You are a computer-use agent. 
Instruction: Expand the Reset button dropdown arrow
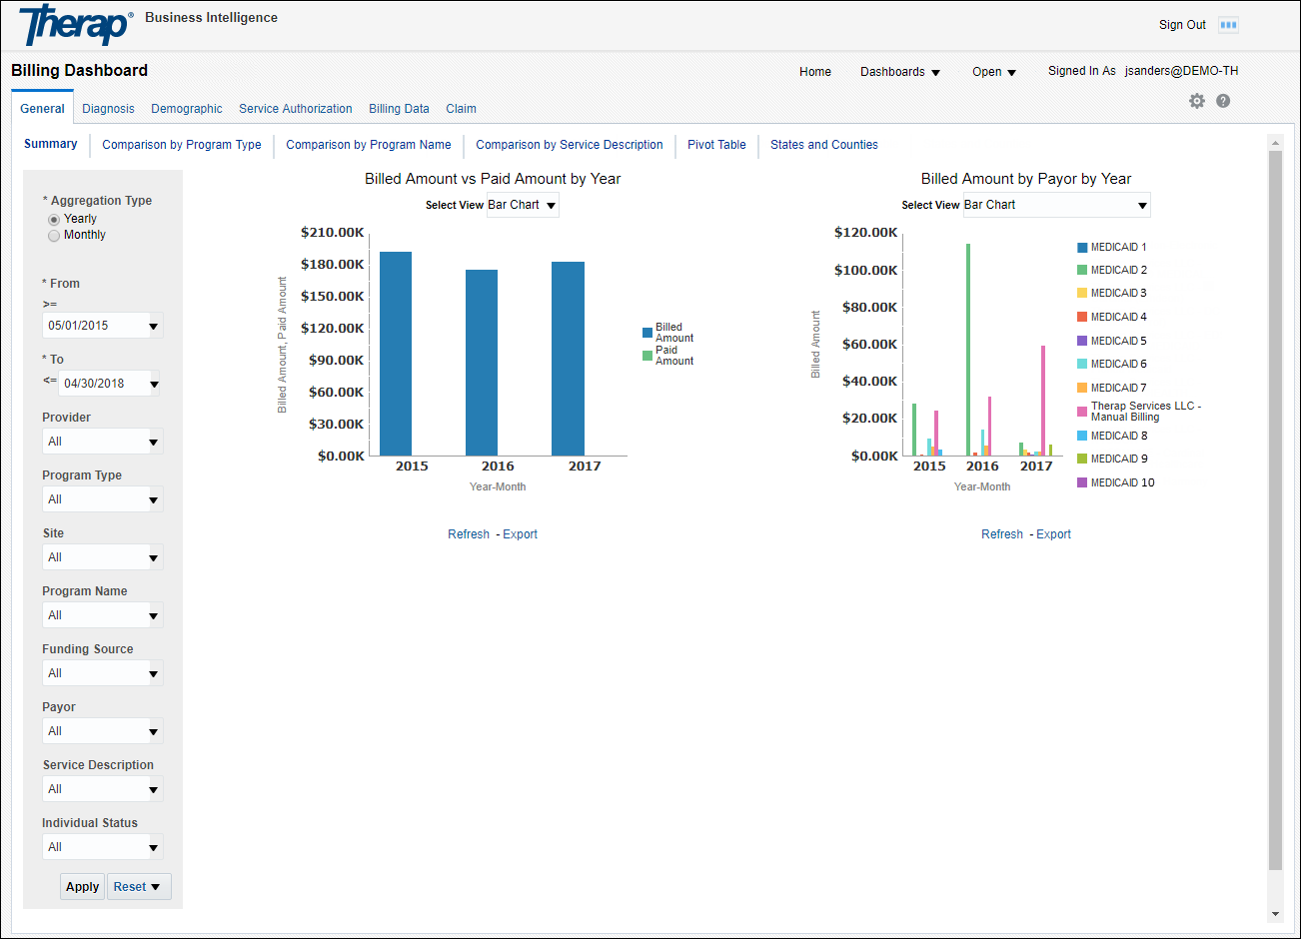click(x=153, y=886)
